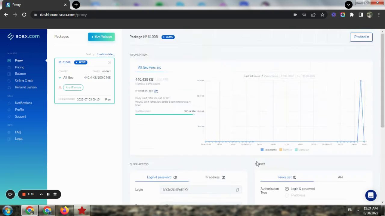Click the browser back arrow

point(6,14)
